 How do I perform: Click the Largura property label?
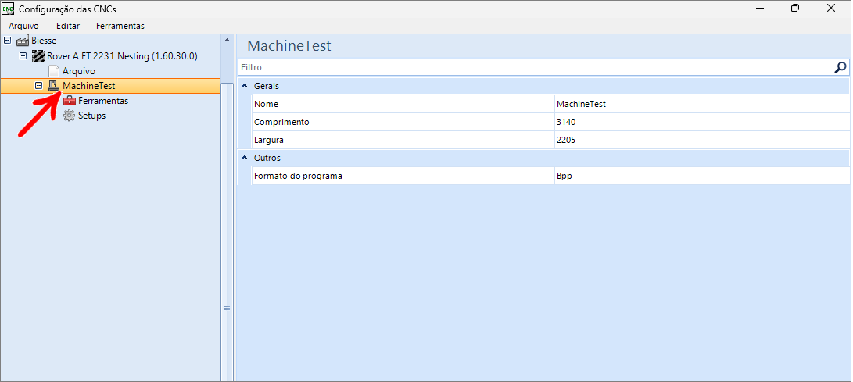point(269,140)
